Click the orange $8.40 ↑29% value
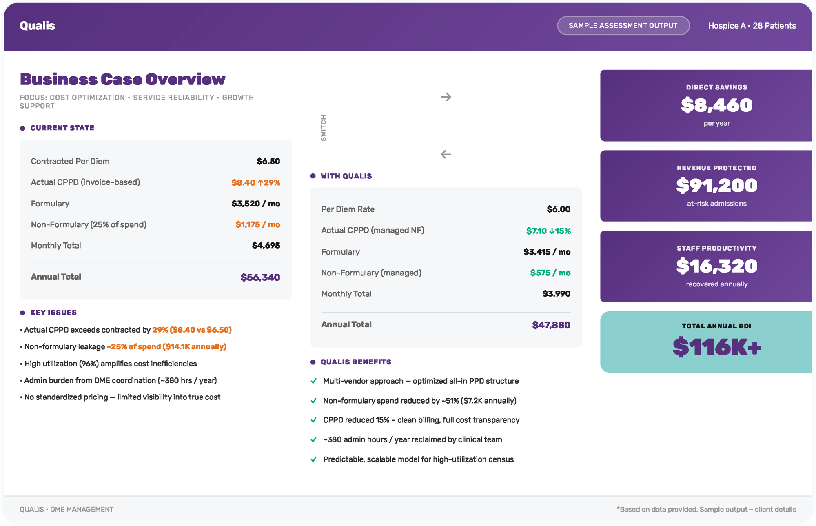 [256, 182]
